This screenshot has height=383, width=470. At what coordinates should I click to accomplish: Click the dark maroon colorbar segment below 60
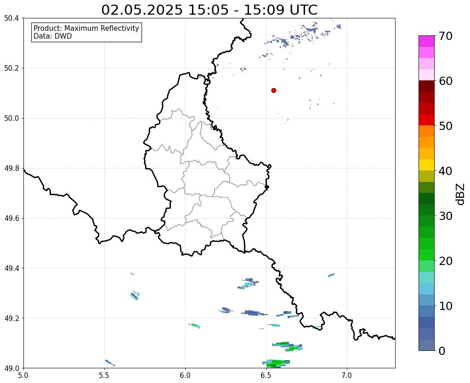pos(426,86)
